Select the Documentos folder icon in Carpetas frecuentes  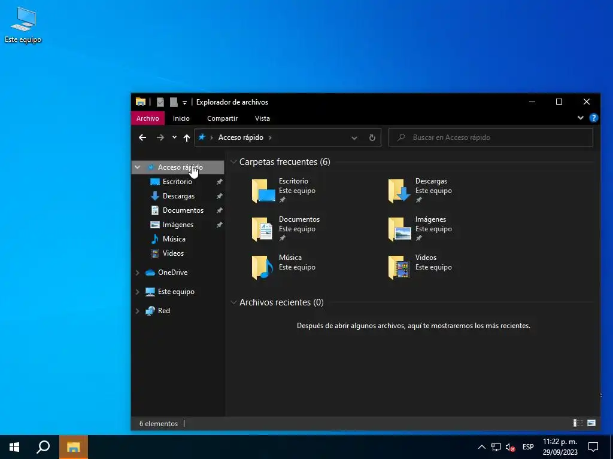click(x=262, y=229)
